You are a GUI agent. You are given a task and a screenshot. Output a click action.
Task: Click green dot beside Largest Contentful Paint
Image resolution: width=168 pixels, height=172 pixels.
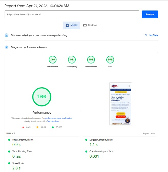point(86,140)
